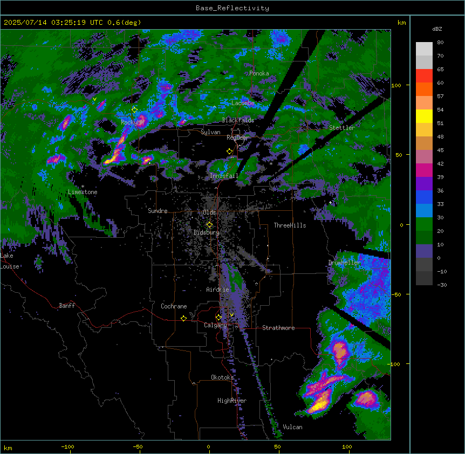Pick the light gray 70–80 dBZ legend swatch

point(424,49)
